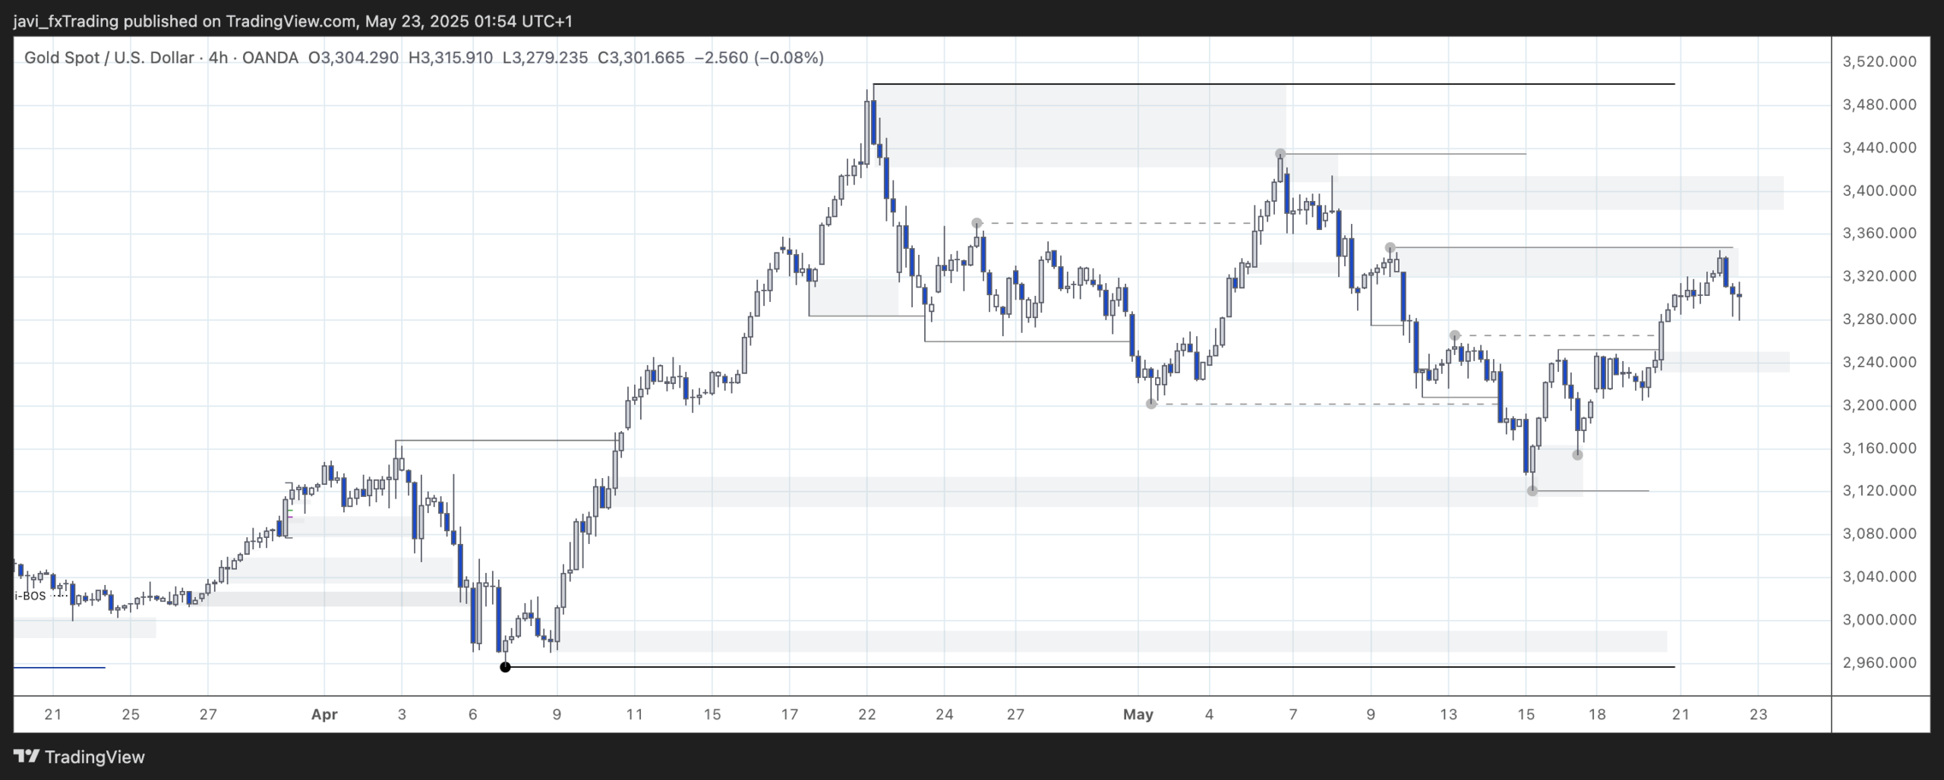The width and height of the screenshot is (1944, 780).
Task: Click the 3,520.000 price axis label
Action: [1879, 61]
